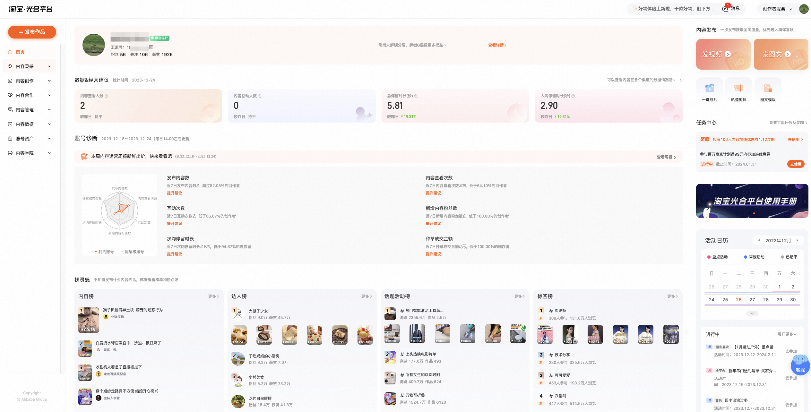Click 提升建议 under 互动次数
Screen dimensions: 811x412
175,224
